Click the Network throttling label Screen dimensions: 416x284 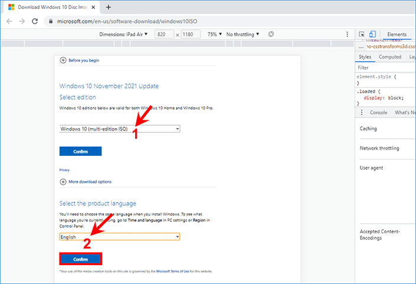[x=379, y=148]
